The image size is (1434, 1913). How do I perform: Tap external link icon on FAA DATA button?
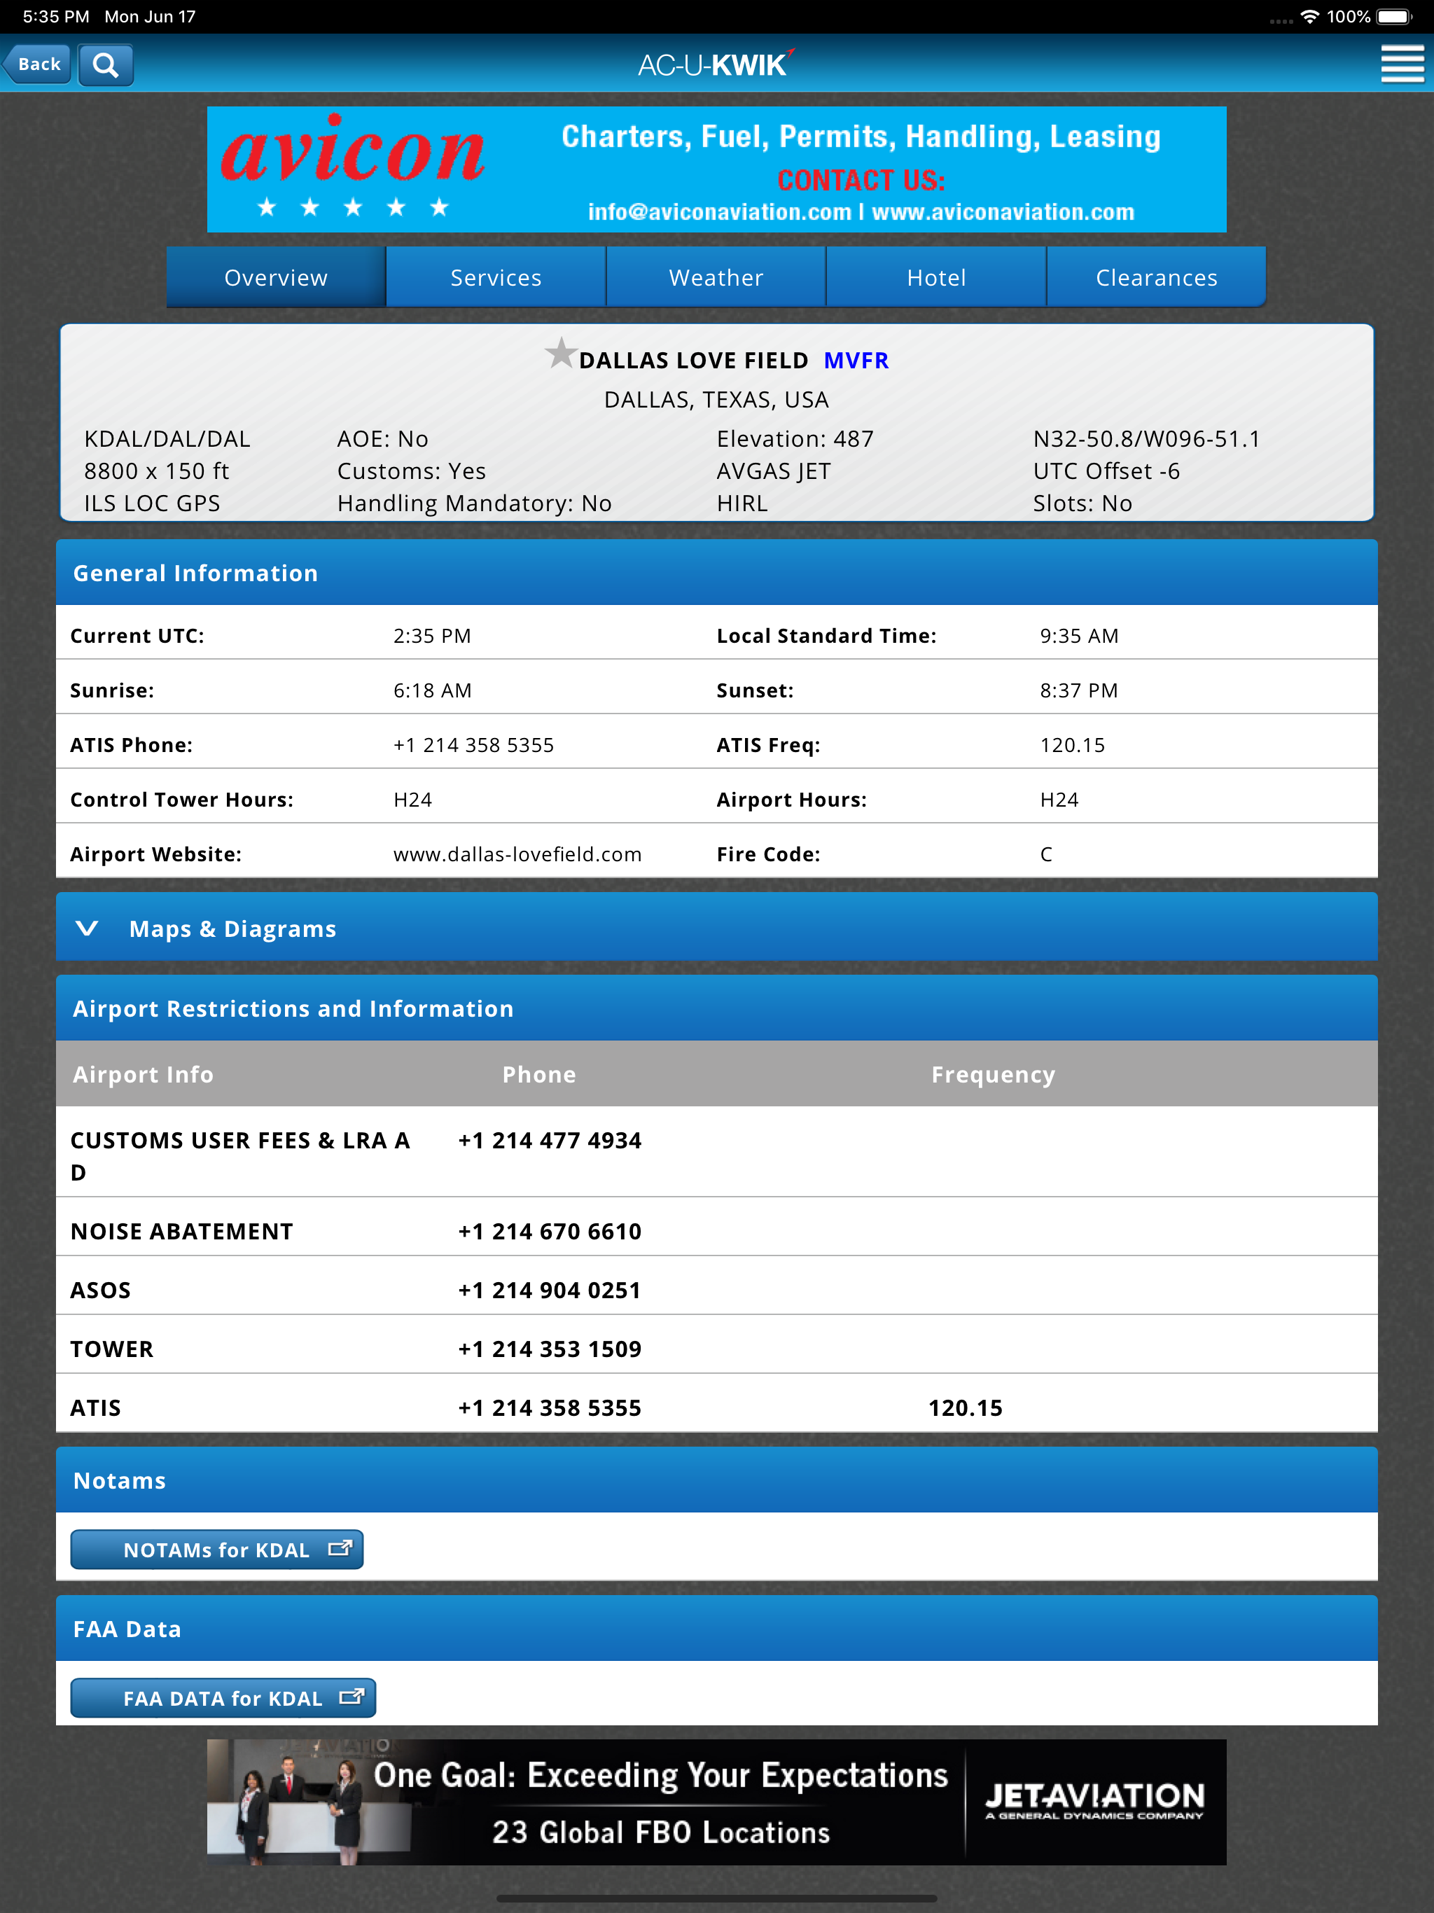coord(351,1697)
